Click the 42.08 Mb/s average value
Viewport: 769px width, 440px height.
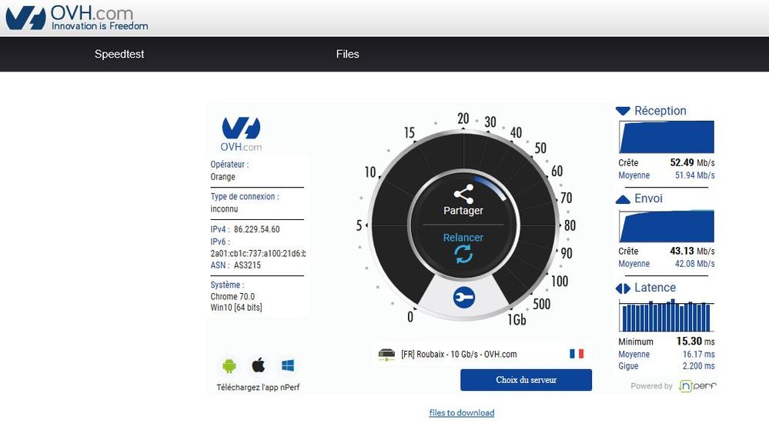pos(694,264)
